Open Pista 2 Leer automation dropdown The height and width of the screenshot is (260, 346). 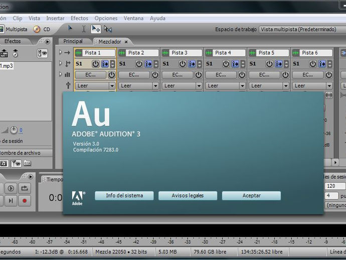[139, 86]
